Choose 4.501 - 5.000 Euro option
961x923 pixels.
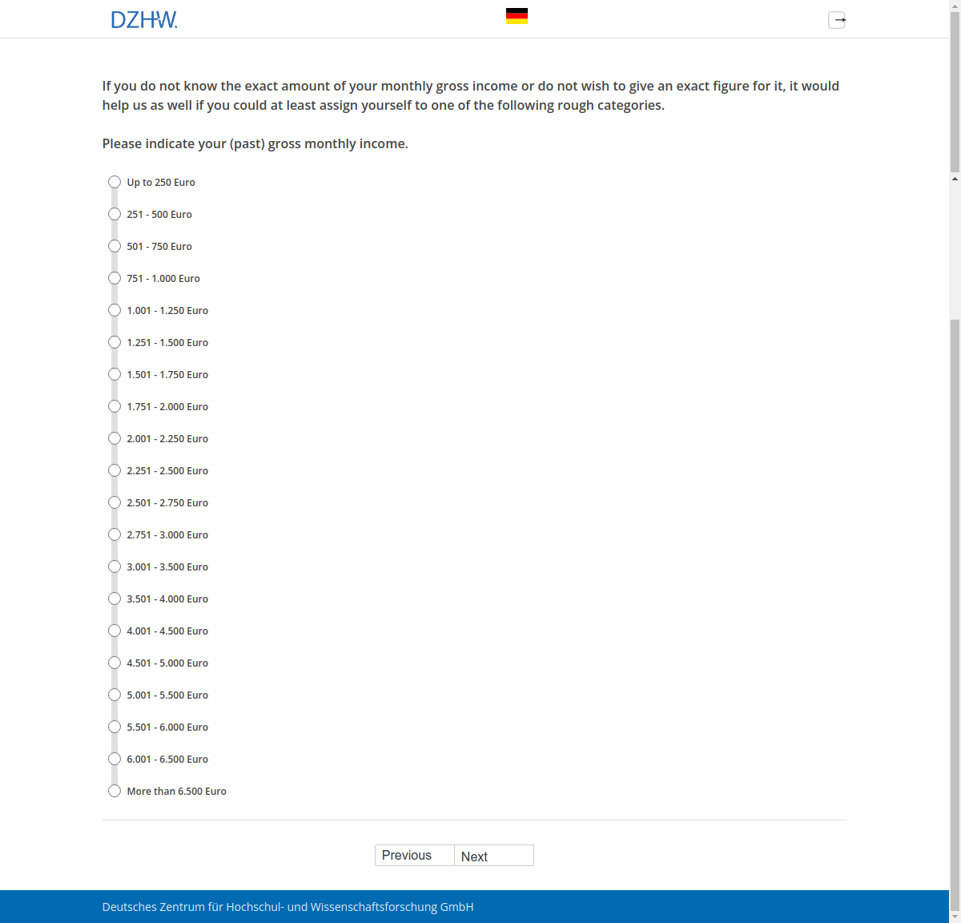point(115,663)
